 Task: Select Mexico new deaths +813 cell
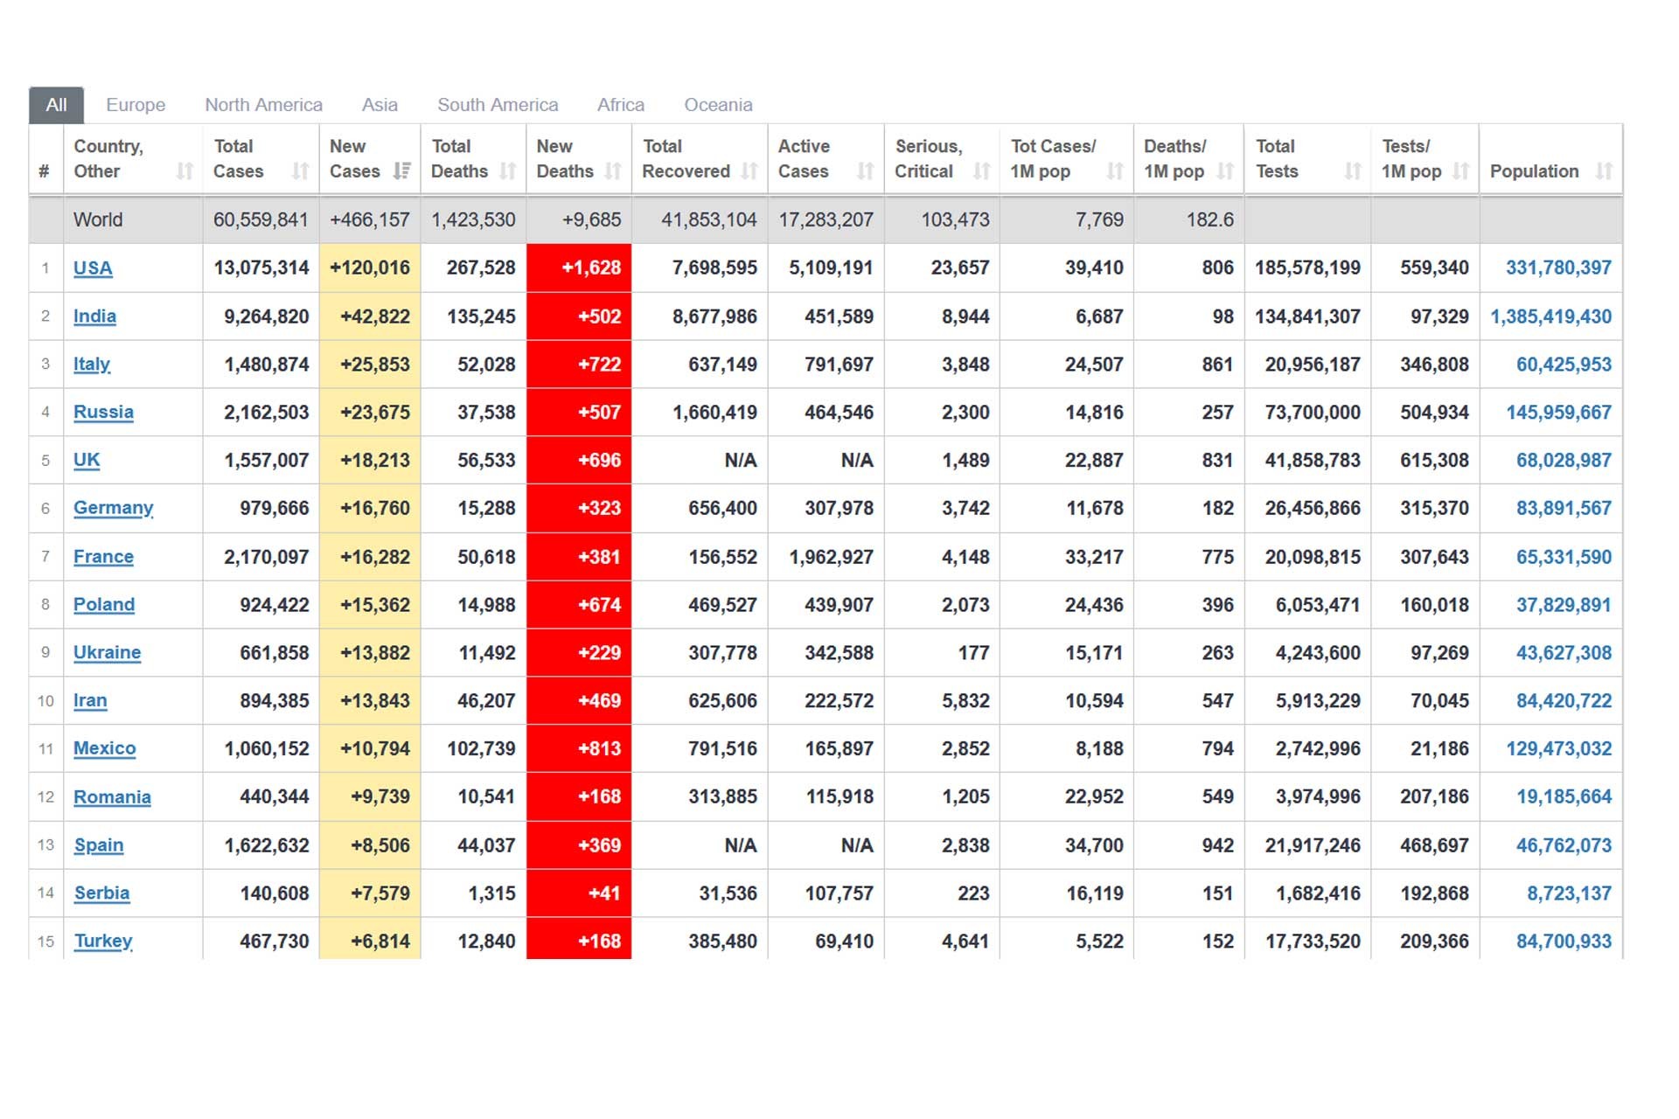pyautogui.click(x=579, y=749)
